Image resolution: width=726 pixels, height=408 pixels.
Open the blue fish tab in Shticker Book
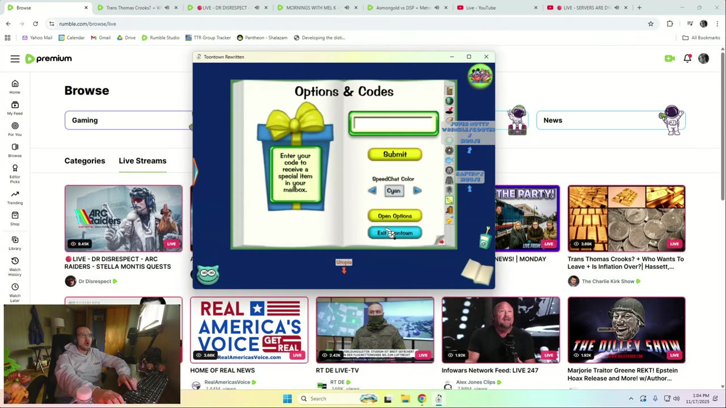coord(449,160)
